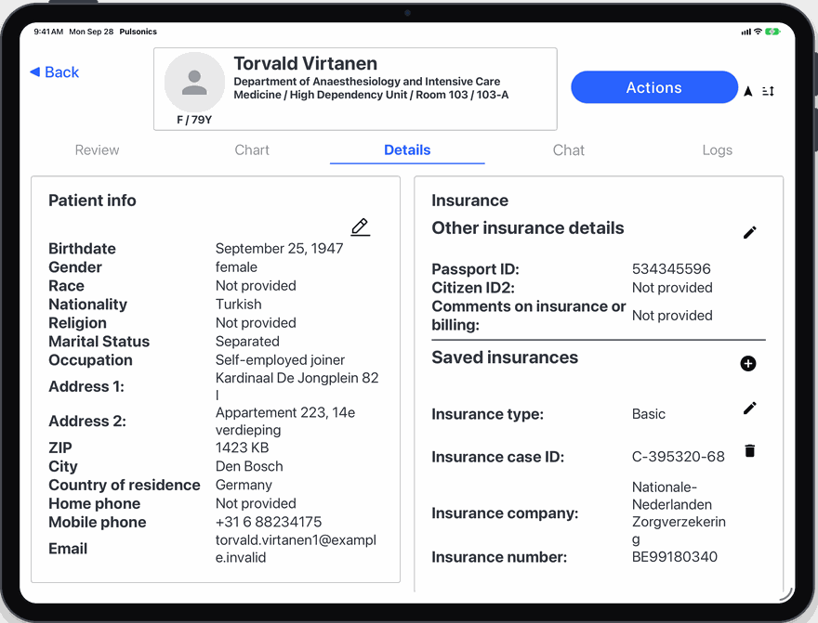Click the Pulsonics label in status bar
The image size is (818, 623).
pyautogui.click(x=139, y=32)
